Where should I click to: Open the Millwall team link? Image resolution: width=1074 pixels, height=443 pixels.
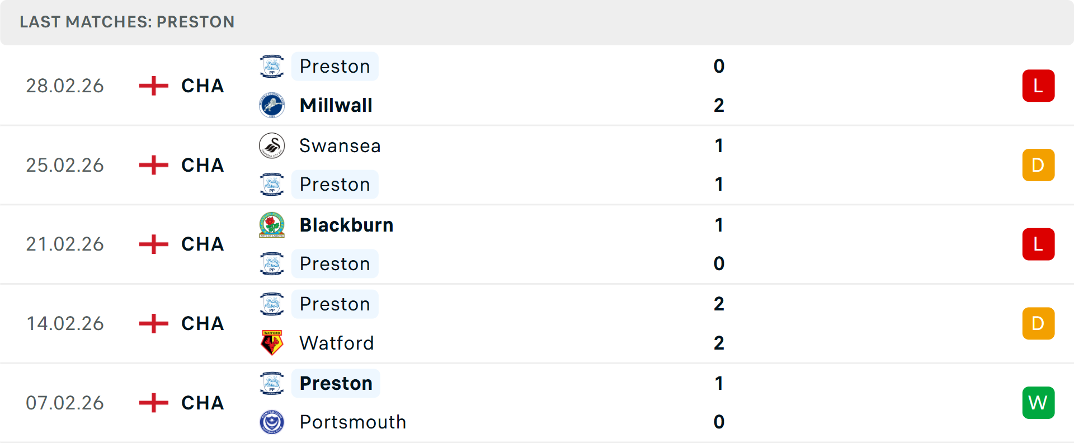336,105
